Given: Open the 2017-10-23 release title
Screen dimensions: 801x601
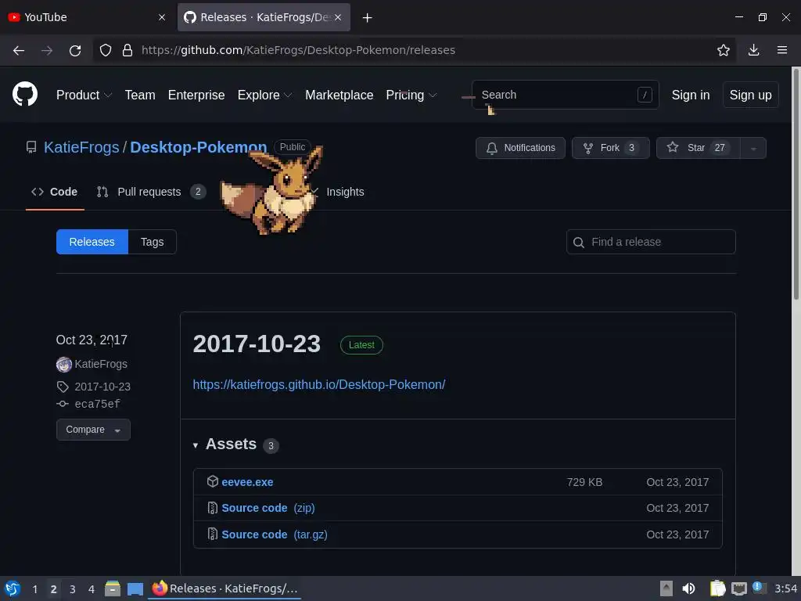Looking at the screenshot, I should [x=257, y=344].
